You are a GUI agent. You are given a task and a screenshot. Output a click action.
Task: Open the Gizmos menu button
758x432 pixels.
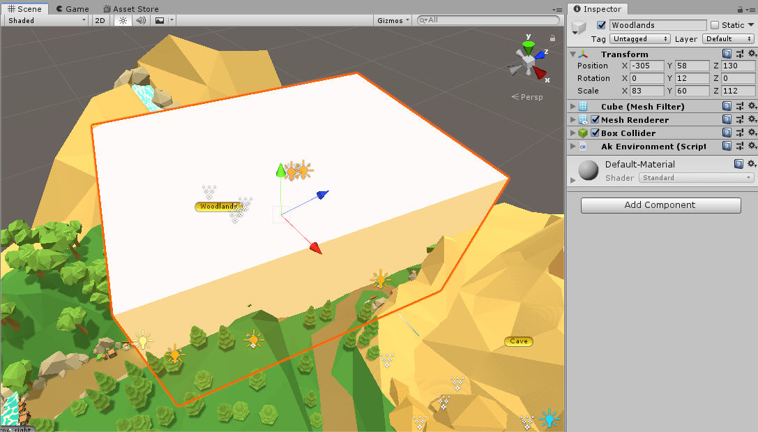[x=393, y=20]
